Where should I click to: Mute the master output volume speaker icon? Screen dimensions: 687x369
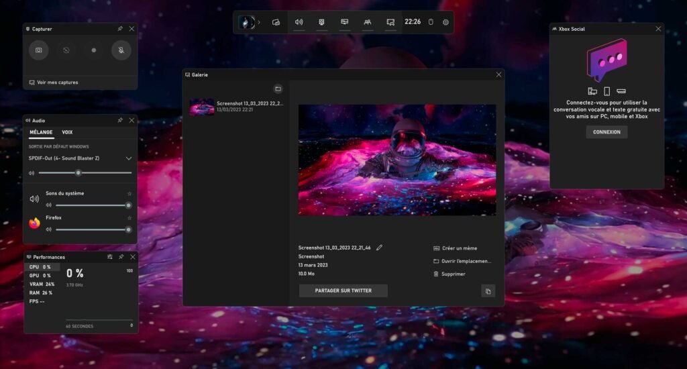[x=32, y=173]
